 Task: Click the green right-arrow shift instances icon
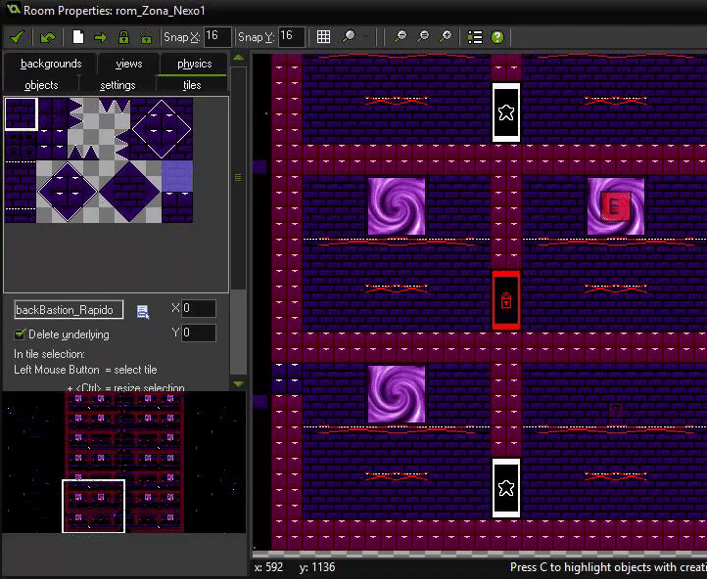pyautogui.click(x=101, y=37)
